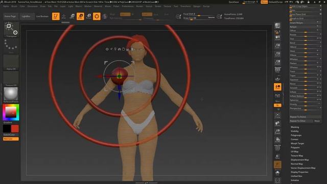Toggle the orange Alternate button

click(11, 139)
